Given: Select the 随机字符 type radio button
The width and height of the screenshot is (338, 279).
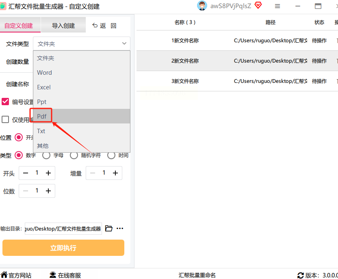Looking at the screenshot, I should 74,155.
